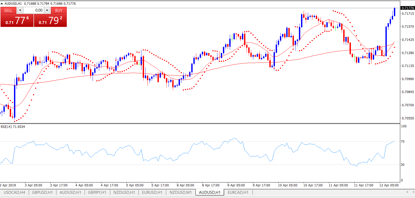Collapse the one-click trading panel triangle
This screenshot has width=415, height=198.
2,4
